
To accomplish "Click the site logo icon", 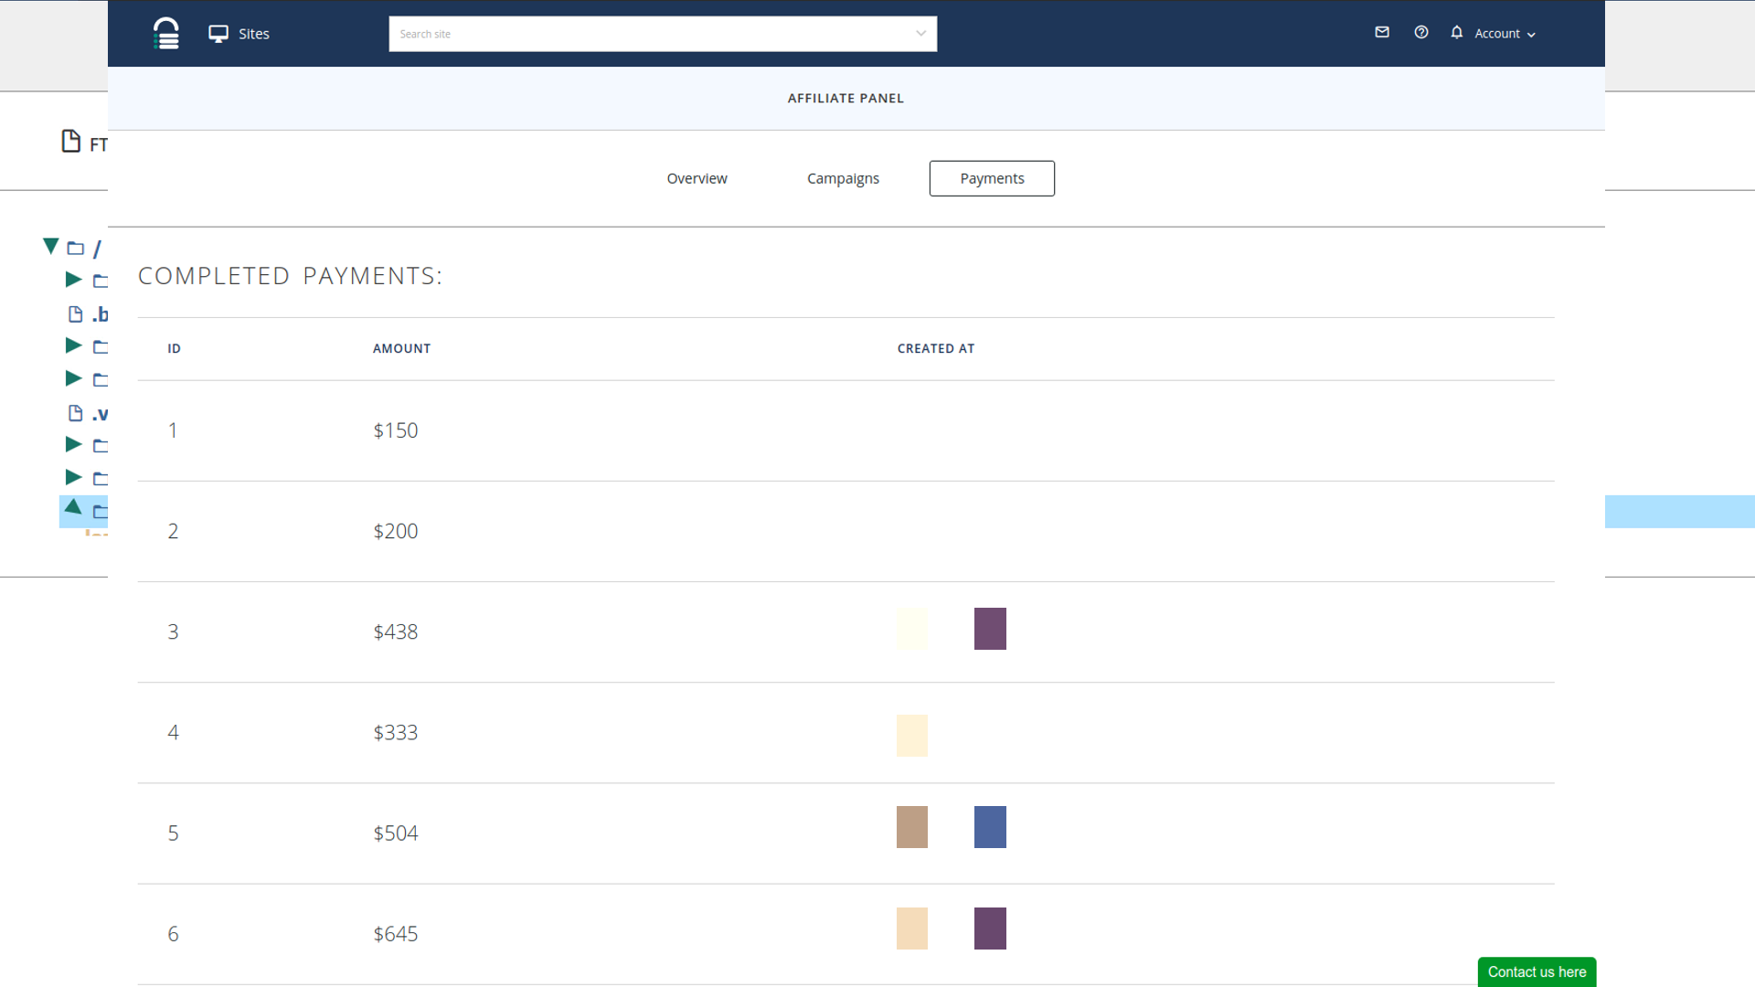I will coord(166,34).
